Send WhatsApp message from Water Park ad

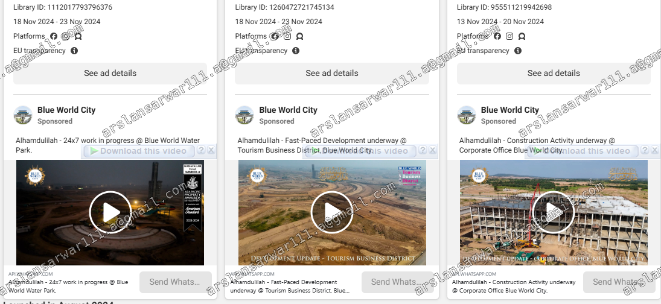(x=176, y=282)
